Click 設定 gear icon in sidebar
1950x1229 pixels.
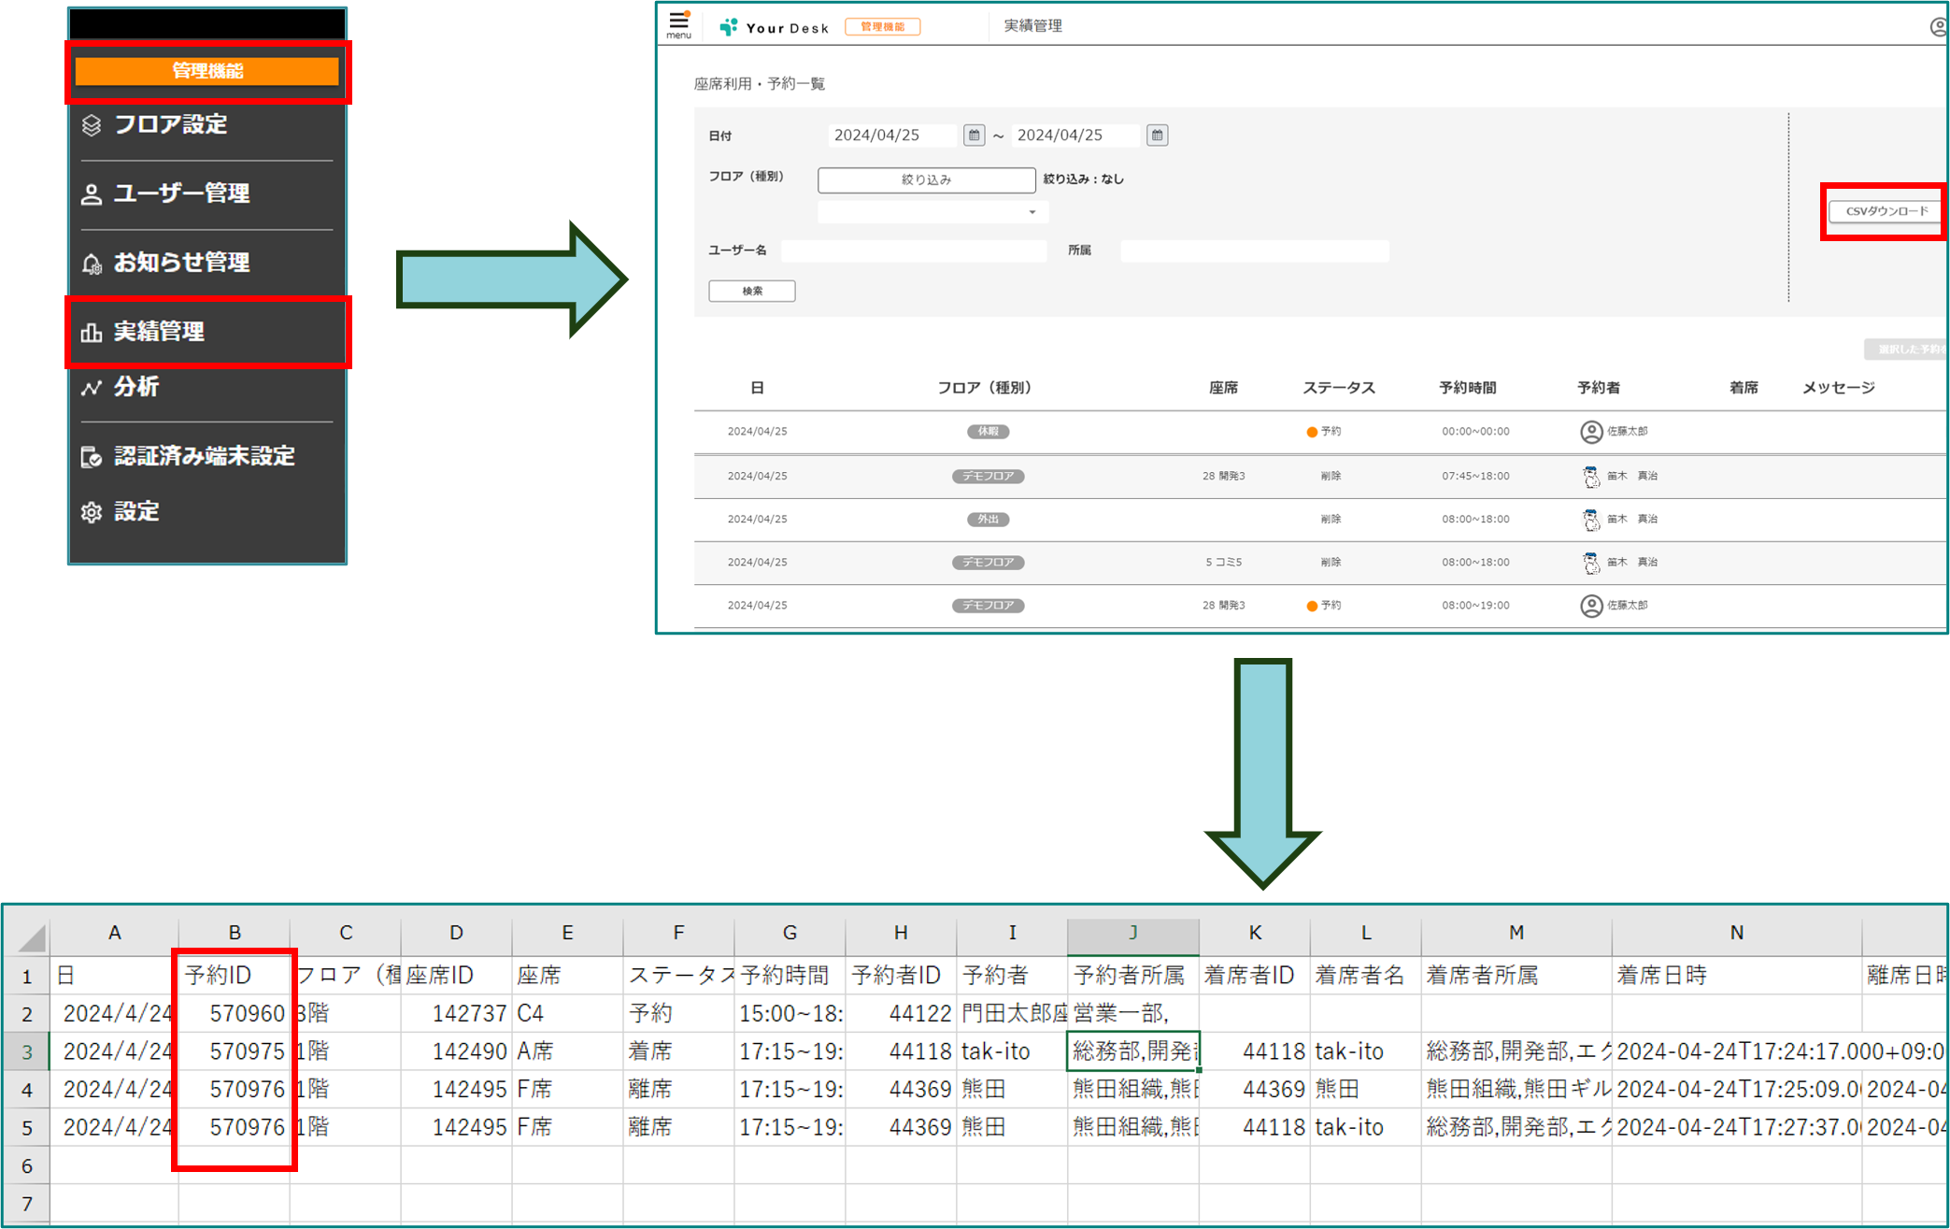(92, 512)
